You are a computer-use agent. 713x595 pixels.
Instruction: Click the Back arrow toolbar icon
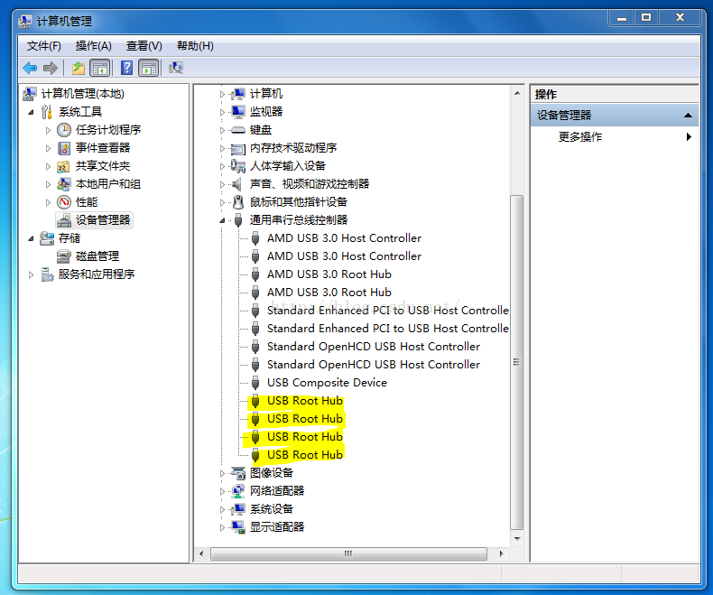point(30,69)
